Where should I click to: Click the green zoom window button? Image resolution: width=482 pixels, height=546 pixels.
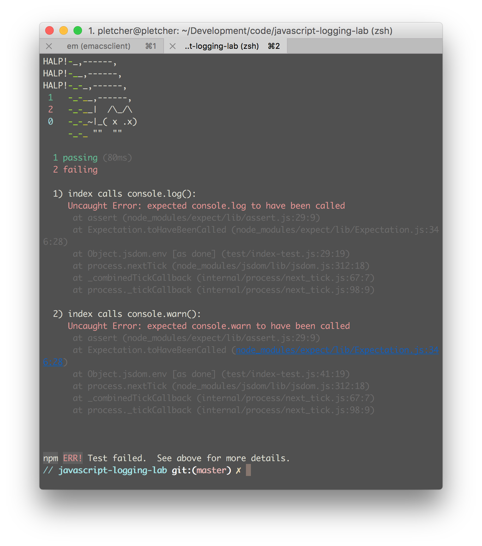point(78,31)
